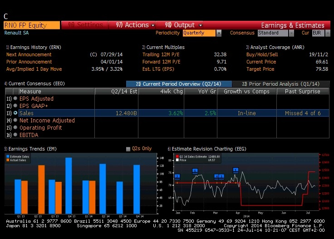Click the Growth vs Comps column header
The width and height of the screenshot is (334, 239).
pyautogui.click(x=247, y=92)
